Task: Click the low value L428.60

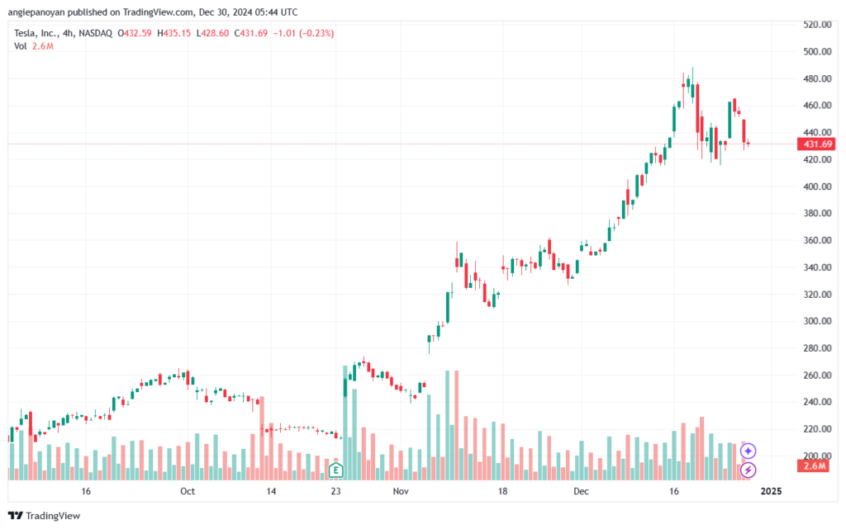Action: pos(212,33)
